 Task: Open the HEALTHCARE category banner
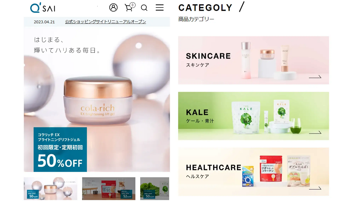point(254,172)
